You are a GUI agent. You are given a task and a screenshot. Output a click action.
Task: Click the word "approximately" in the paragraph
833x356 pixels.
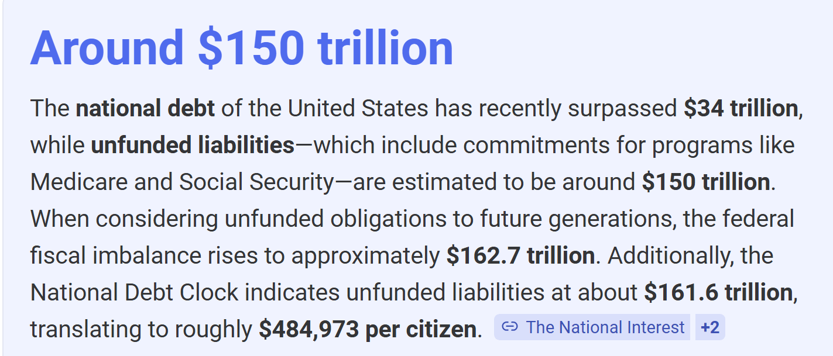coord(365,256)
